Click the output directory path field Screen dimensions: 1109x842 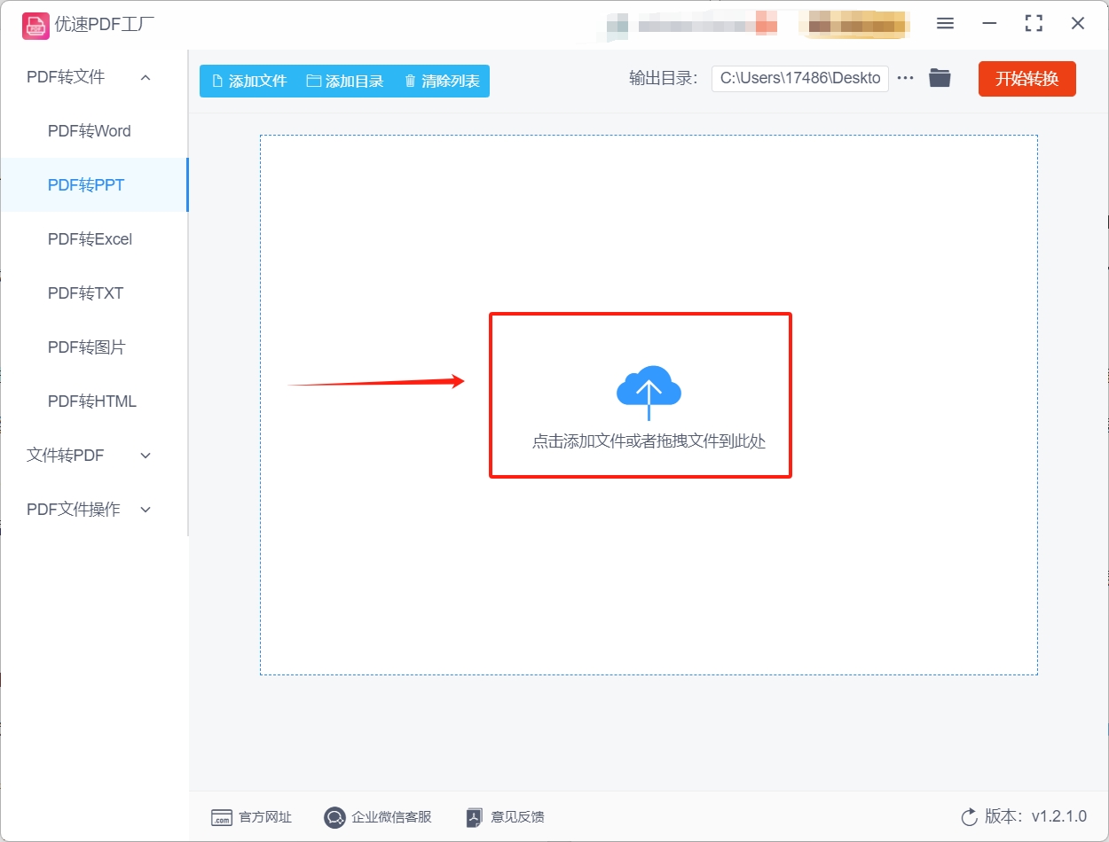(x=798, y=78)
